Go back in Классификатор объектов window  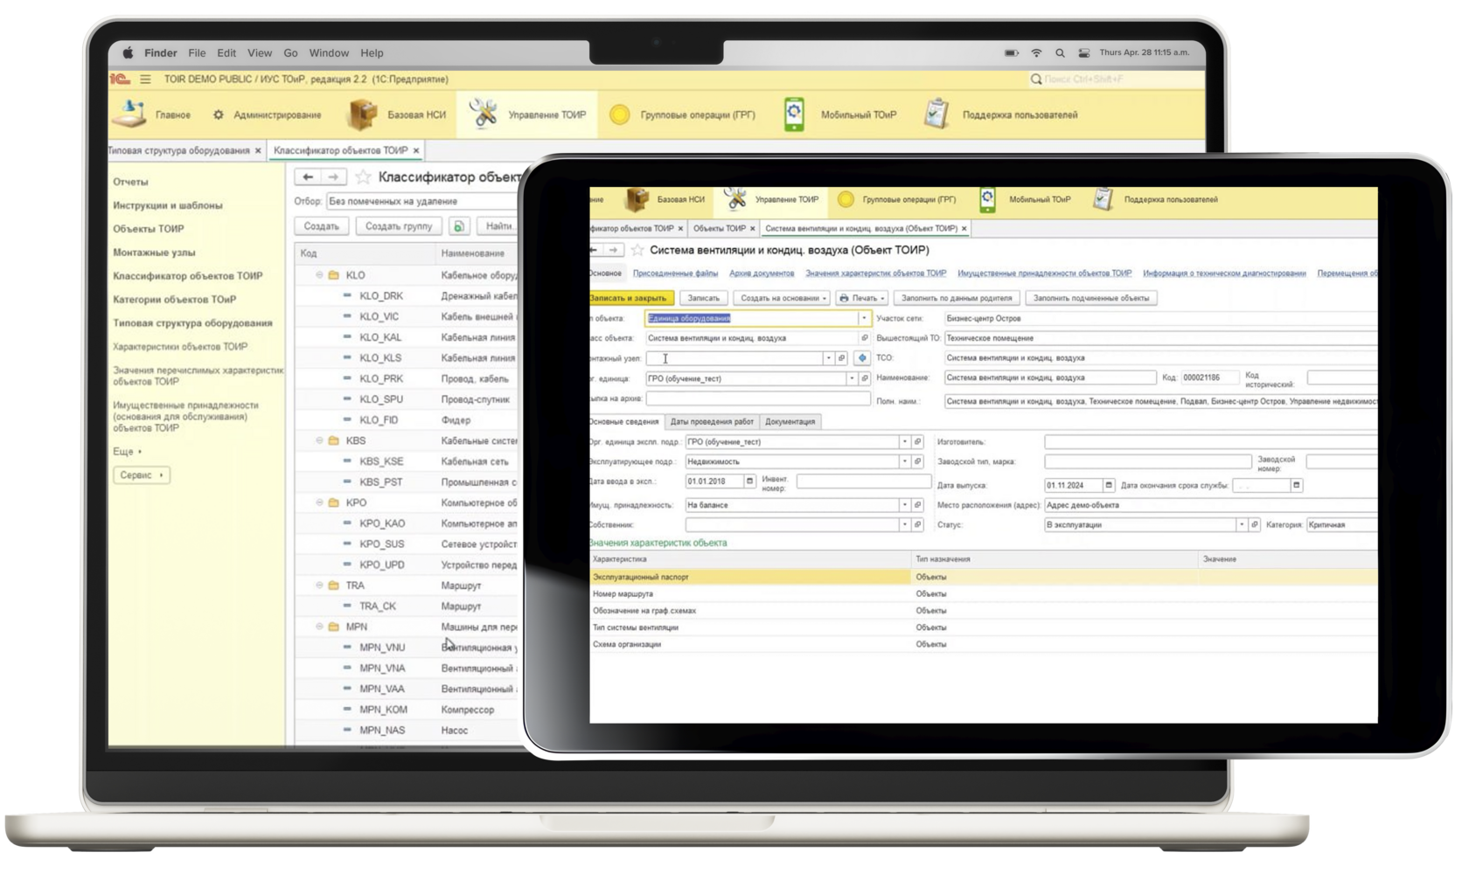(x=307, y=177)
